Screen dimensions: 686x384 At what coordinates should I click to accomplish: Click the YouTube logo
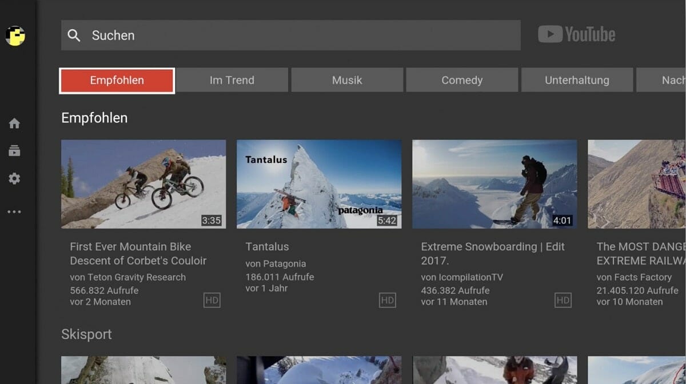[x=577, y=34]
